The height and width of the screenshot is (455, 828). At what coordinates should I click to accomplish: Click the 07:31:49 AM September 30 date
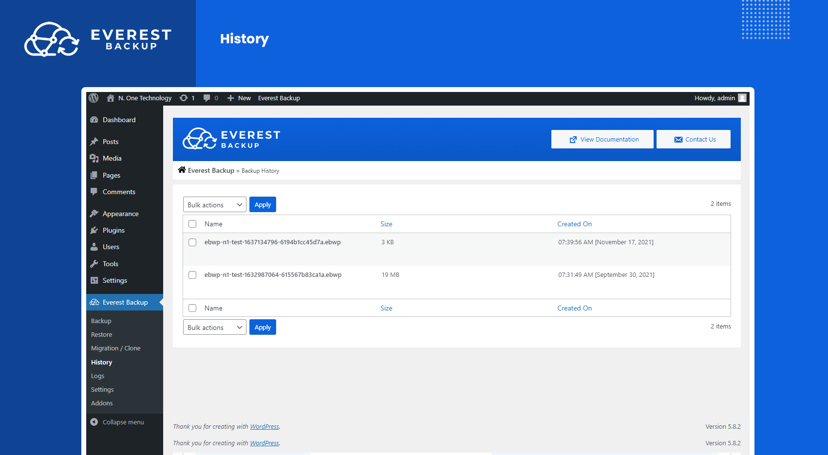[x=606, y=275]
